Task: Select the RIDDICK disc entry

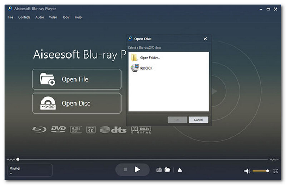Action: pos(169,68)
